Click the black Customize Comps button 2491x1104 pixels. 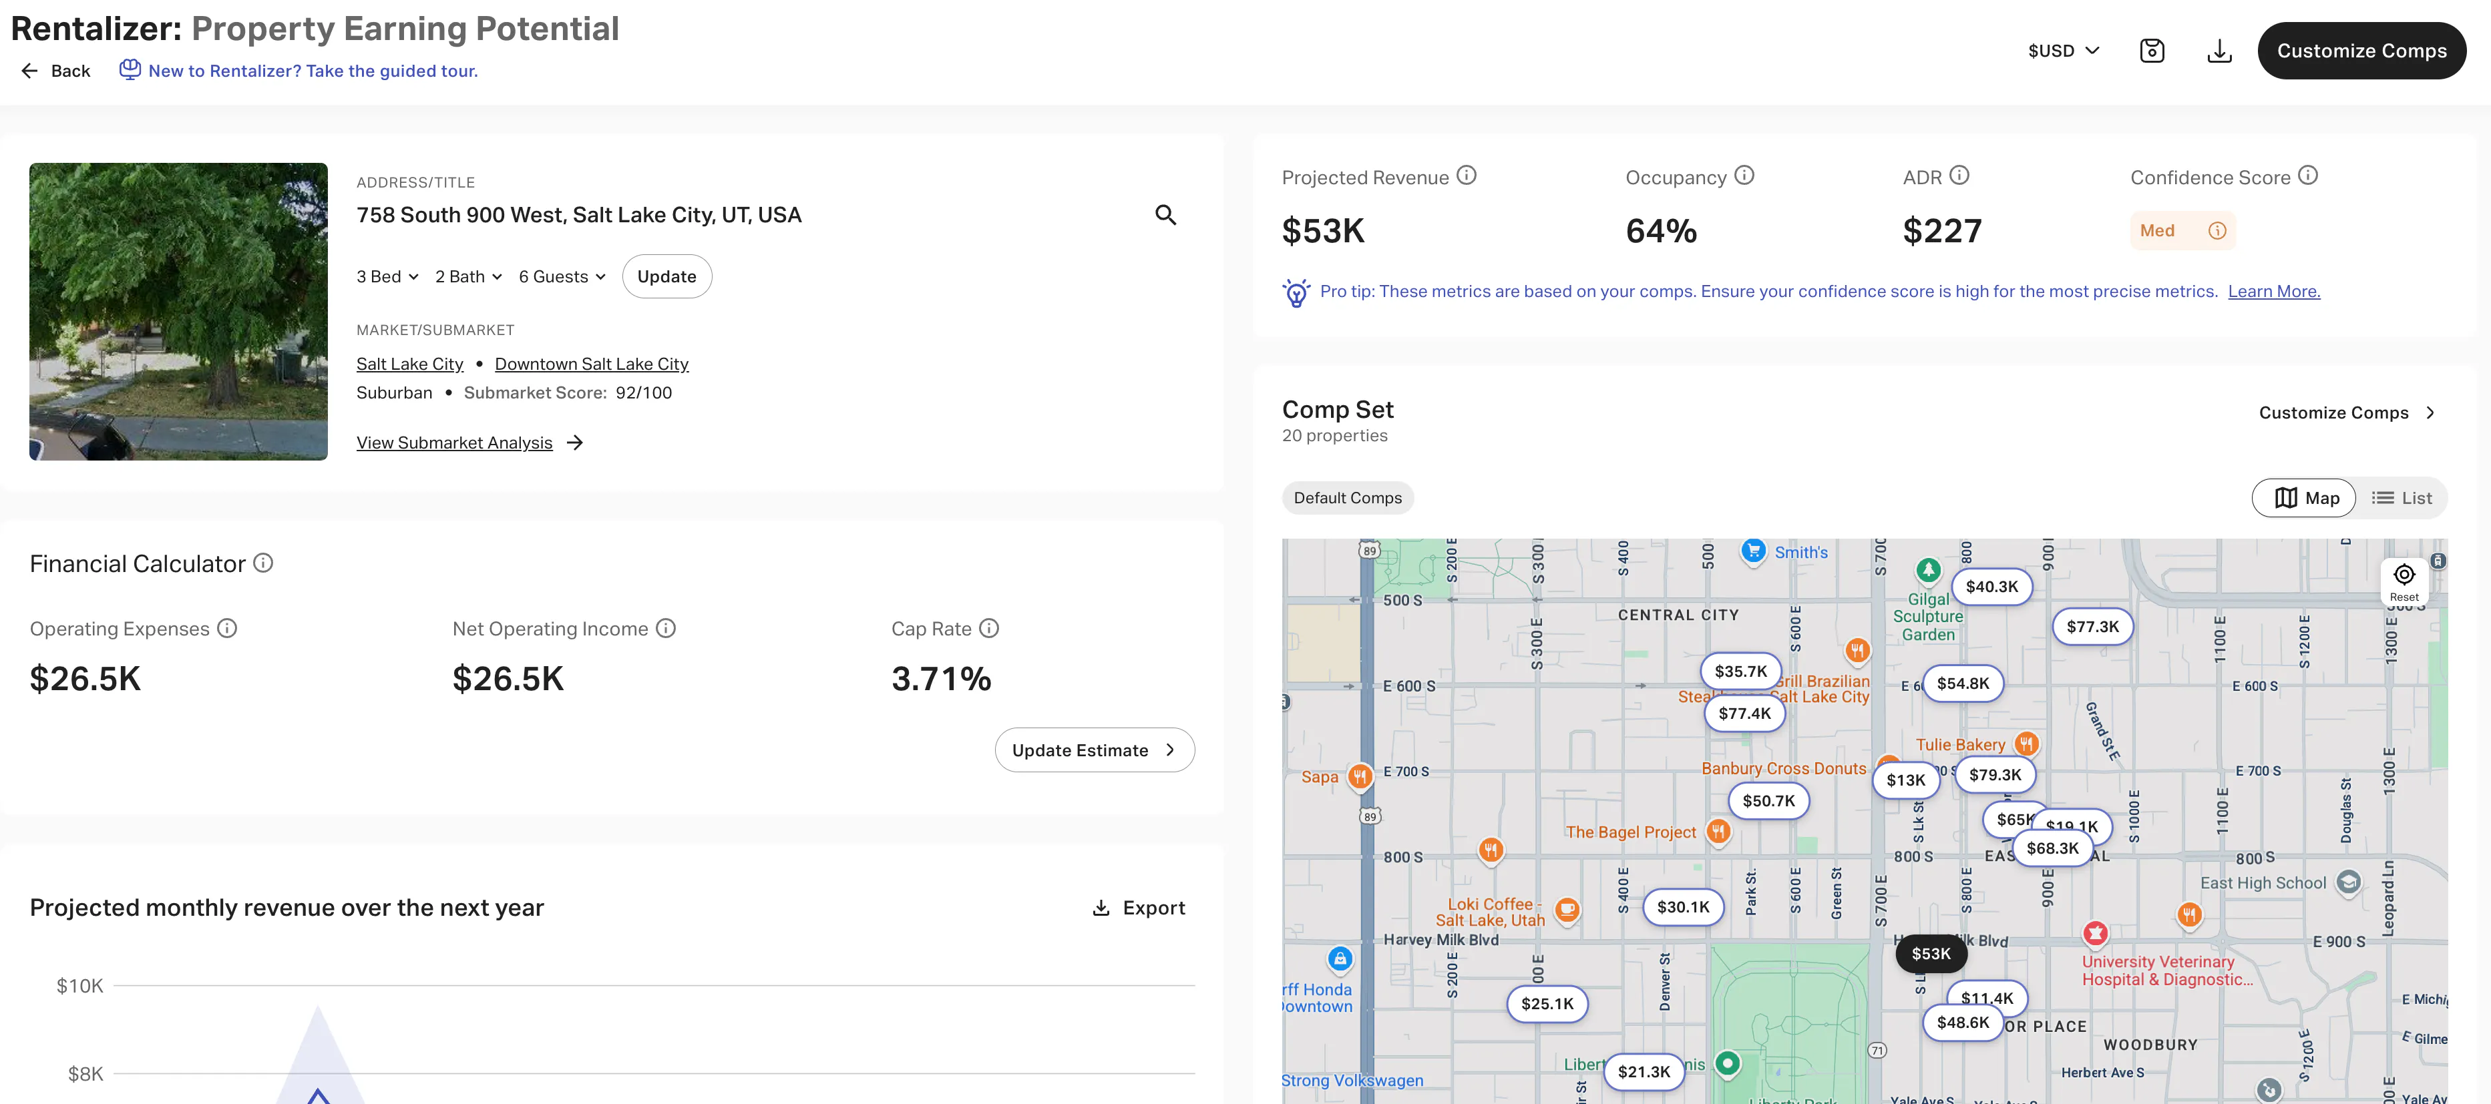(2361, 51)
